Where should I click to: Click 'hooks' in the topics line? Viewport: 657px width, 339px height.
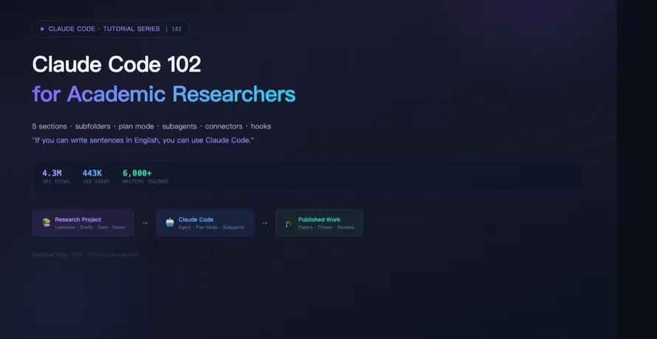pos(261,127)
